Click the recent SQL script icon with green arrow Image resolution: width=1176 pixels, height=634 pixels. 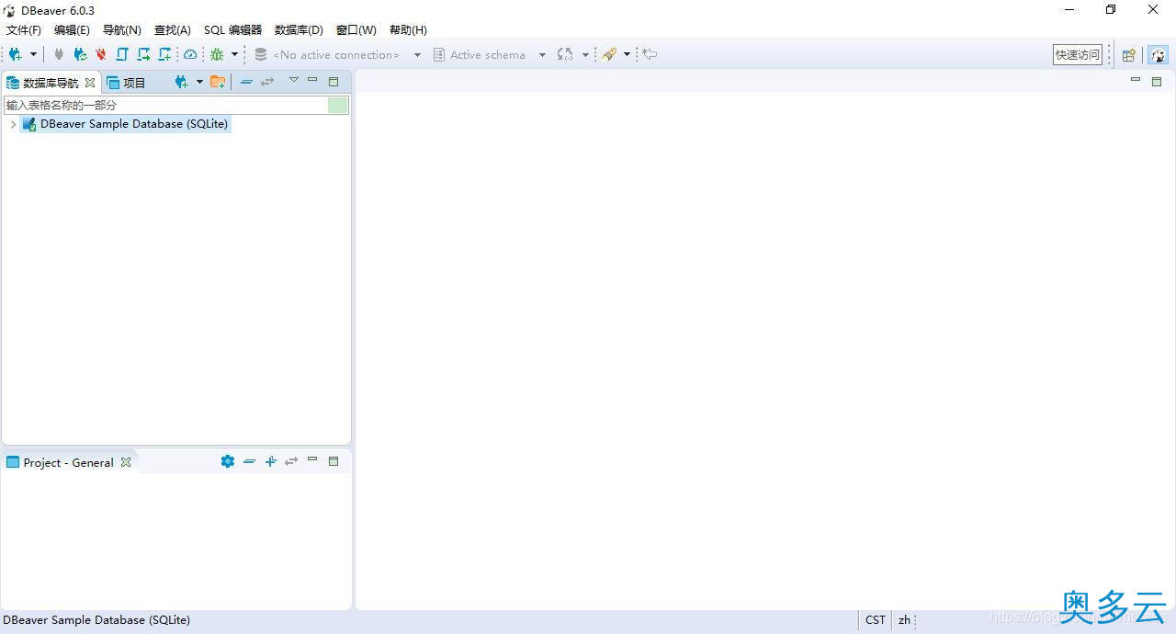tap(143, 54)
